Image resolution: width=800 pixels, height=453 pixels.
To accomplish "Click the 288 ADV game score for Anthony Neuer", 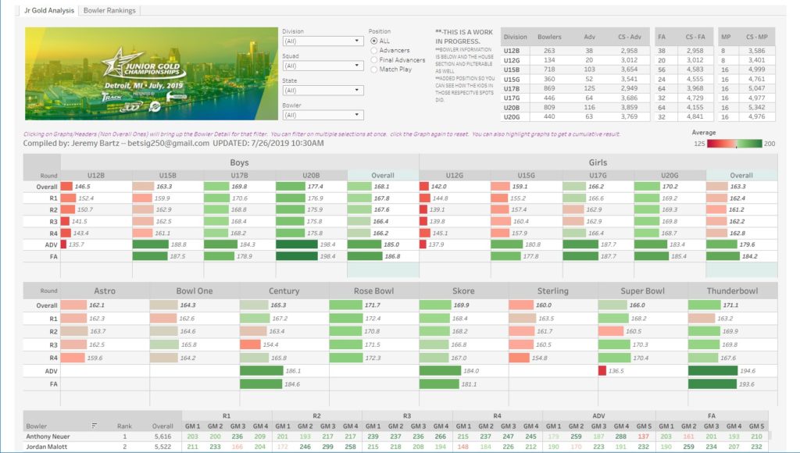I will pyautogui.click(x=621, y=437).
